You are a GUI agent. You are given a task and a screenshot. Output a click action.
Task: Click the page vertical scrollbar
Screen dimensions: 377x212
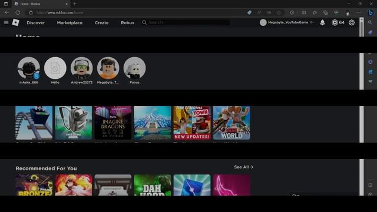pos(362,107)
